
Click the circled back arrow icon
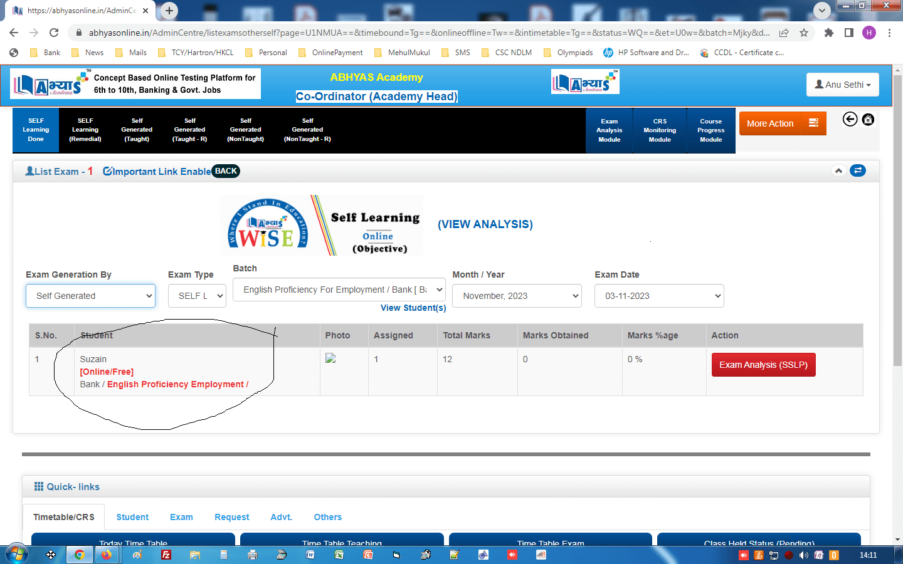pos(850,119)
